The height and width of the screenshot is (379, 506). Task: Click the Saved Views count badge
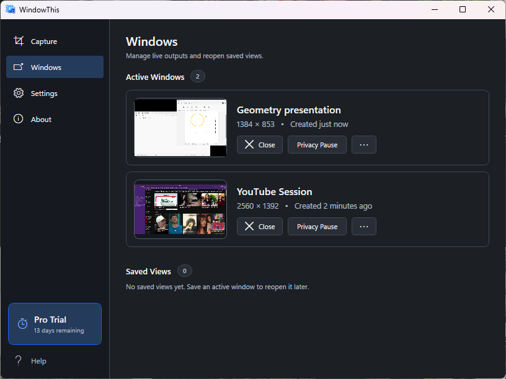[185, 271]
